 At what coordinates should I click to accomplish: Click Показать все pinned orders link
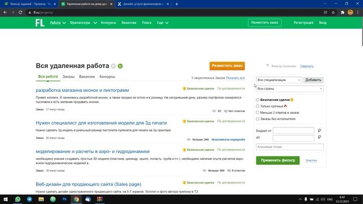(235, 78)
